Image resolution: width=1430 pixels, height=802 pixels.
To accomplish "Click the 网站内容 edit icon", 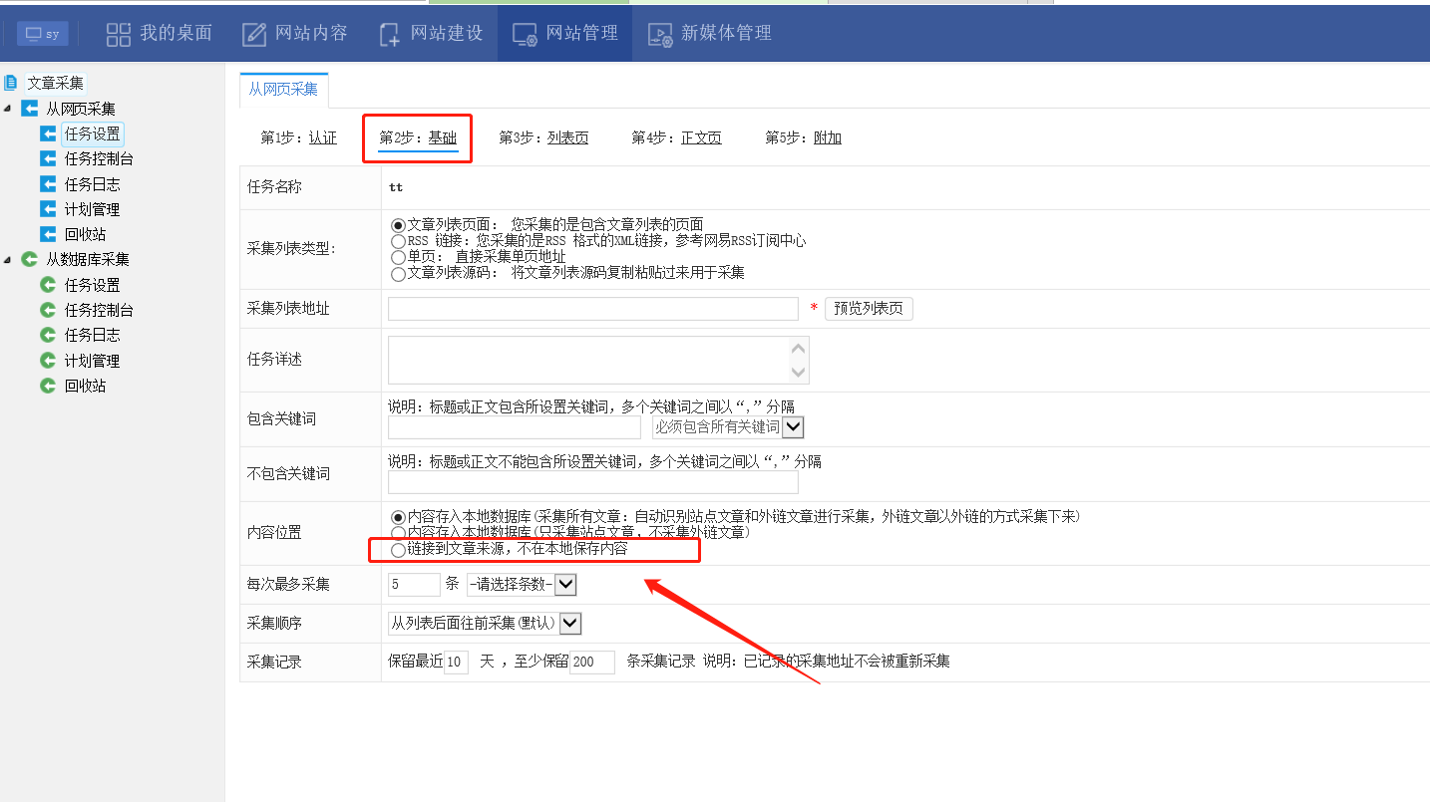I will [254, 34].
